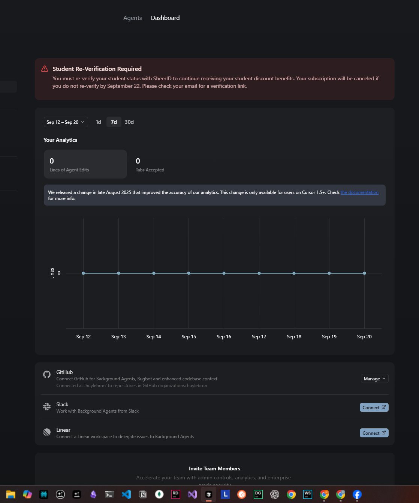Open ChatGPT from the taskbar
Image resolution: width=419 pixels, height=503 pixels.
(x=275, y=494)
